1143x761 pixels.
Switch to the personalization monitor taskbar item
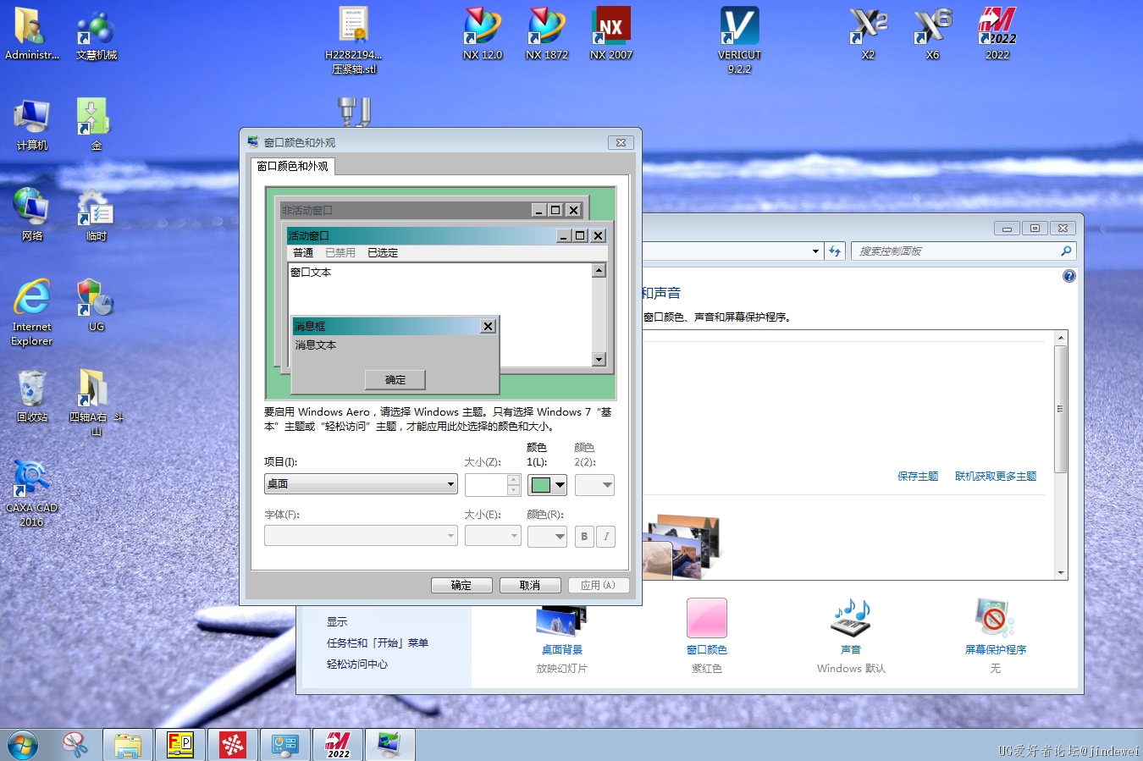(390, 745)
